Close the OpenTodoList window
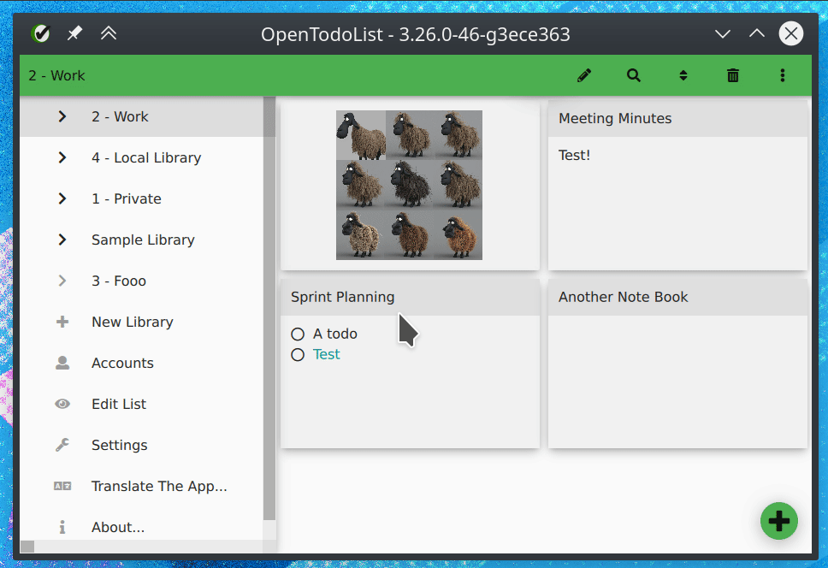This screenshot has width=828, height=568. click(791, 33)
